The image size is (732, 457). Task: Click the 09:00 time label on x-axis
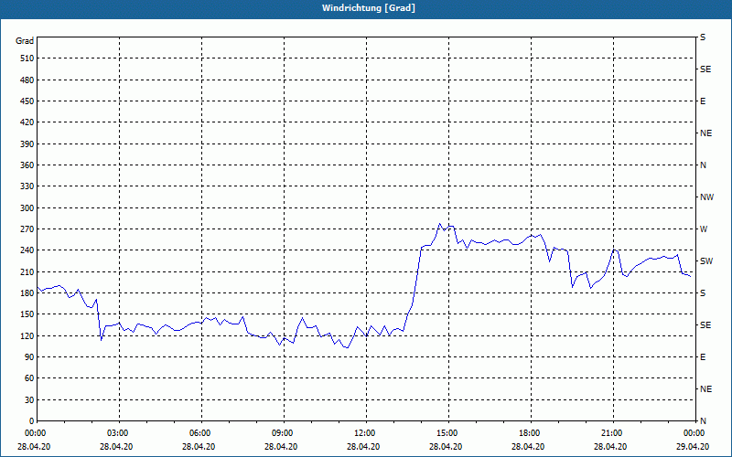point(284,433)
